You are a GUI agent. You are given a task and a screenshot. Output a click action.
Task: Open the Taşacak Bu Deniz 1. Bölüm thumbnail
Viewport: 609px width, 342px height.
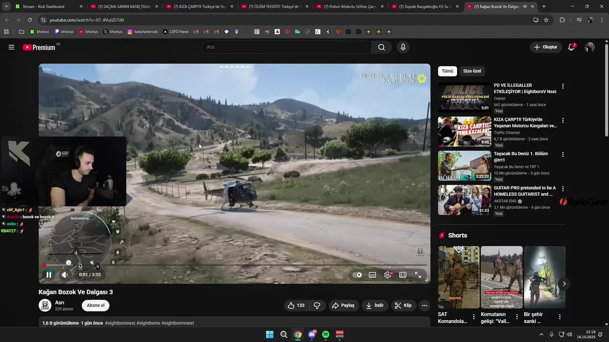(464, 166)
